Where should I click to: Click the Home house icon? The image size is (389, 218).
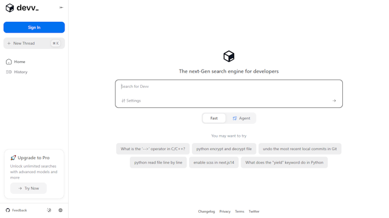(9, 62)
